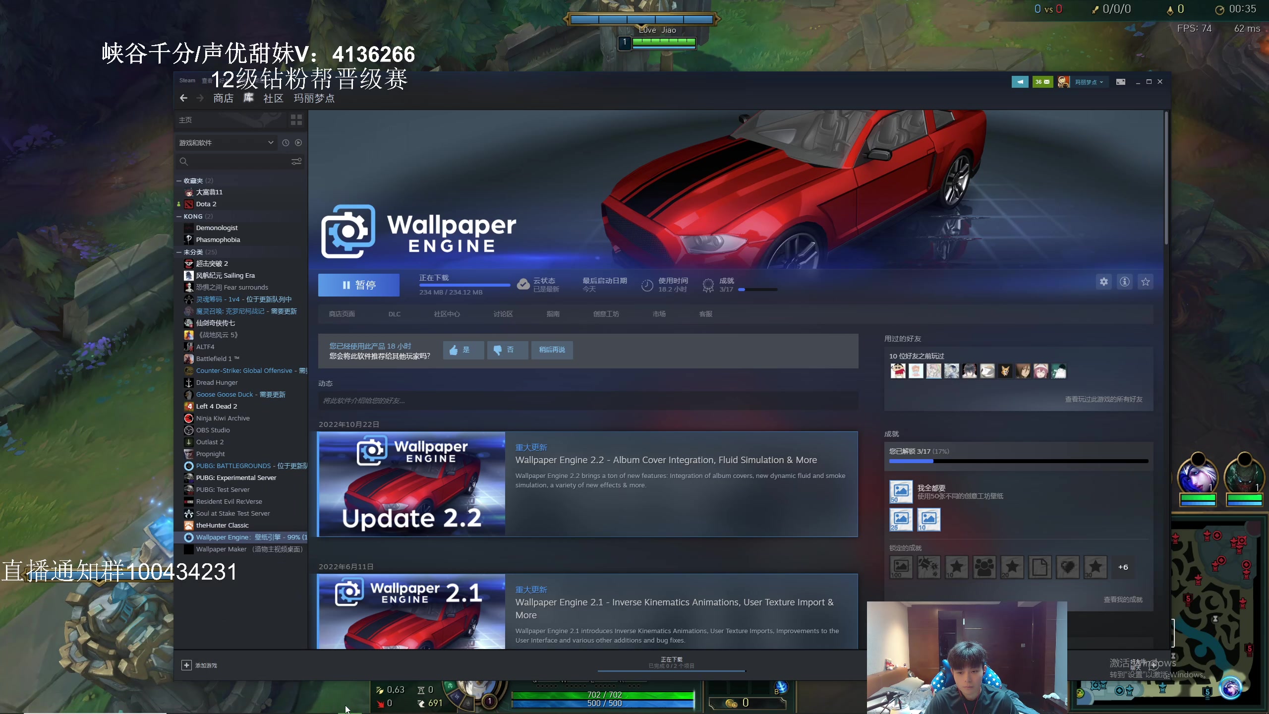Click 添加游戏 add game plus icon

tap(186, 665)
